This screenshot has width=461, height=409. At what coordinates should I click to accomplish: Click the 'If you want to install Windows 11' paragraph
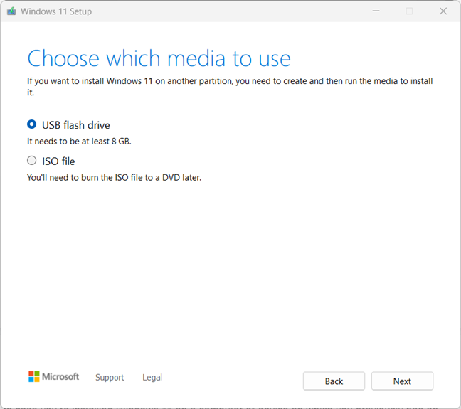(x=230, y=87)
